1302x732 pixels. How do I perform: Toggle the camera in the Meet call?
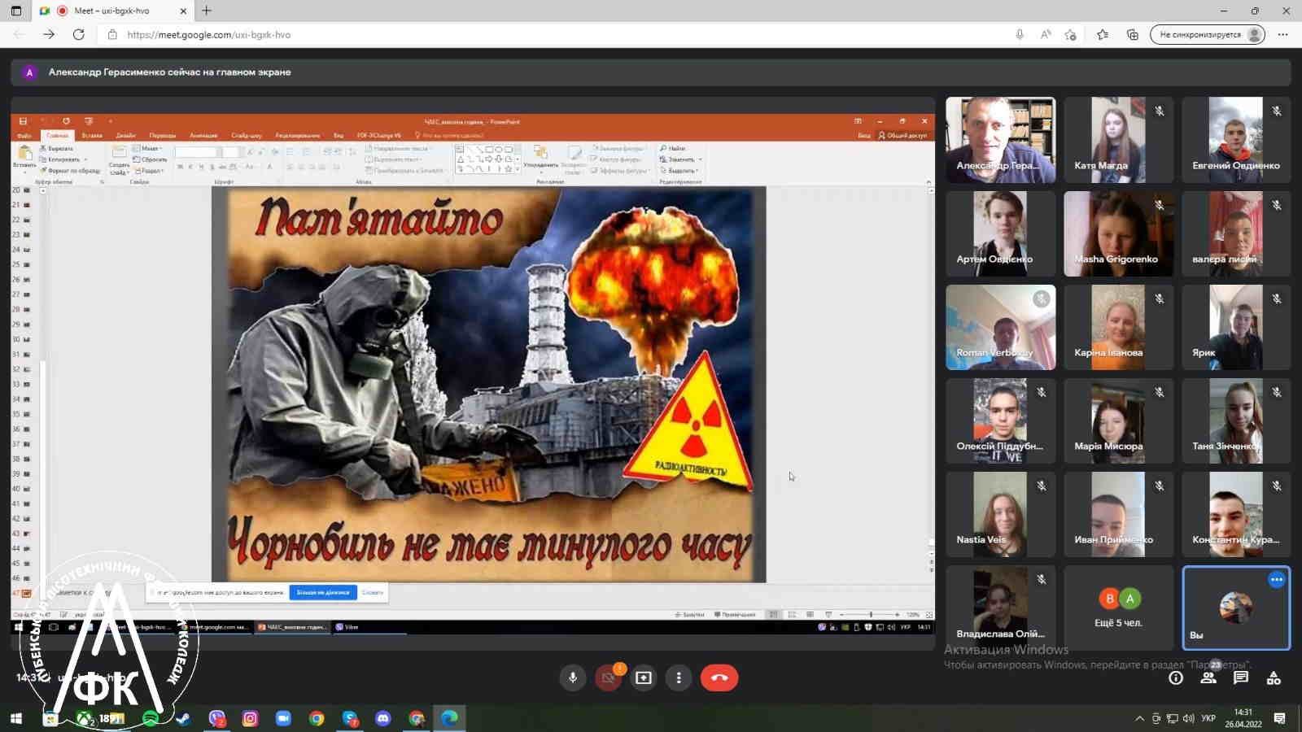(x=608, y=678)
